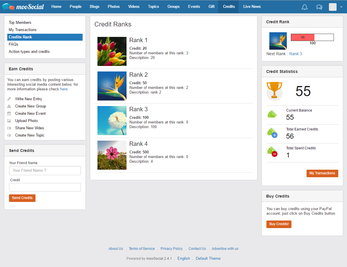
Task: Select Credits Rank sidebar item
Action: click(x=45, y=37)
